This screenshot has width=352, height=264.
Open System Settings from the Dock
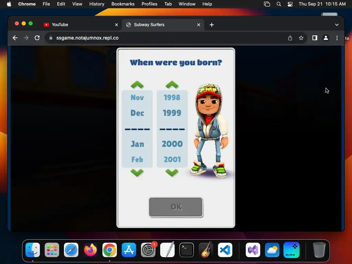point(148,250)
